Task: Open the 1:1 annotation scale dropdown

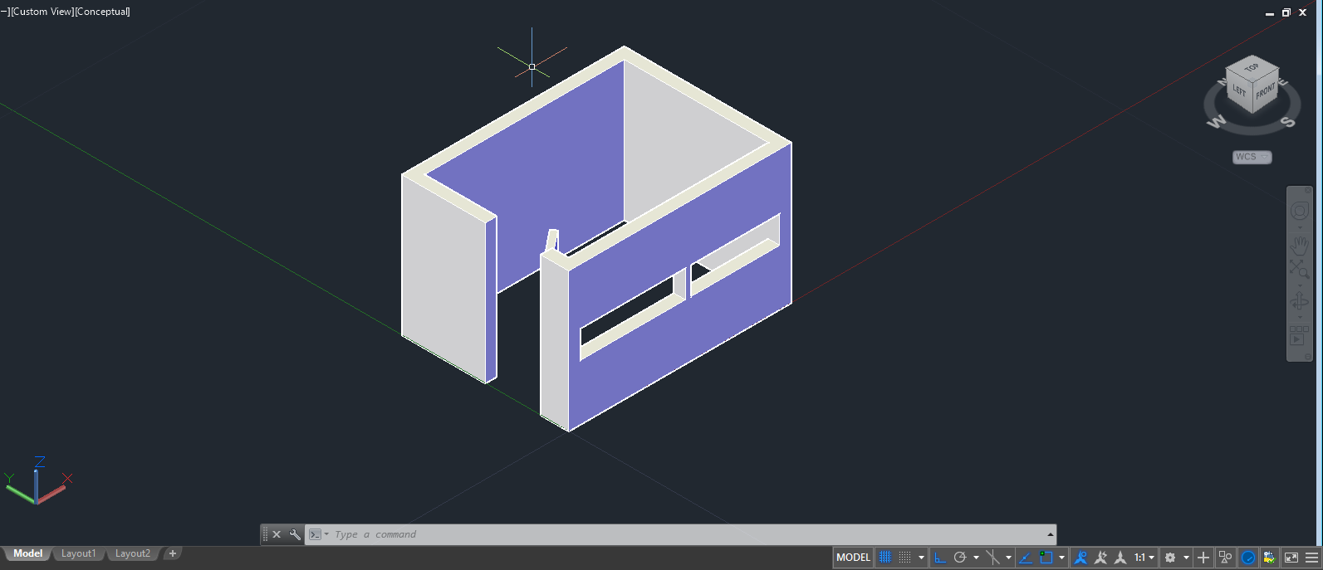Action: pyautogui.click(x=1144, y=558)
